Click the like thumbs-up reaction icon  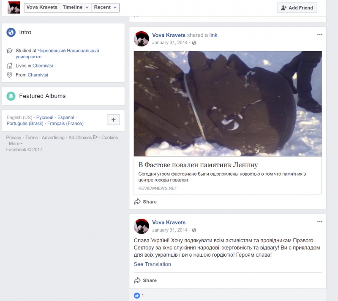coord(137,296)
